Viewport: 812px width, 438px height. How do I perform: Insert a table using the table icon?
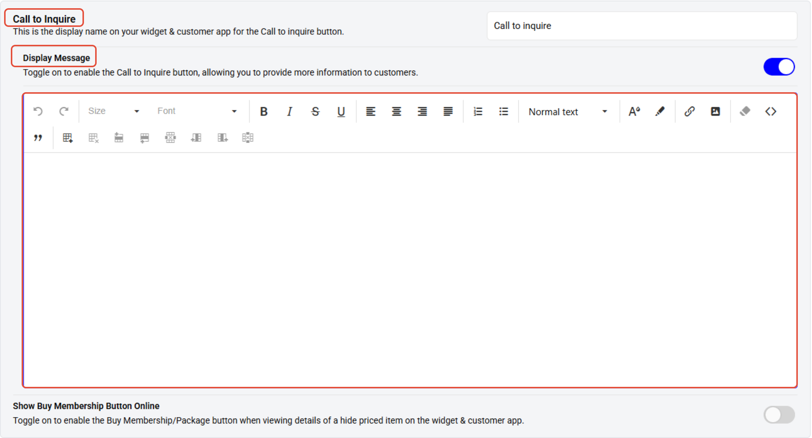(x=68, y=138)
